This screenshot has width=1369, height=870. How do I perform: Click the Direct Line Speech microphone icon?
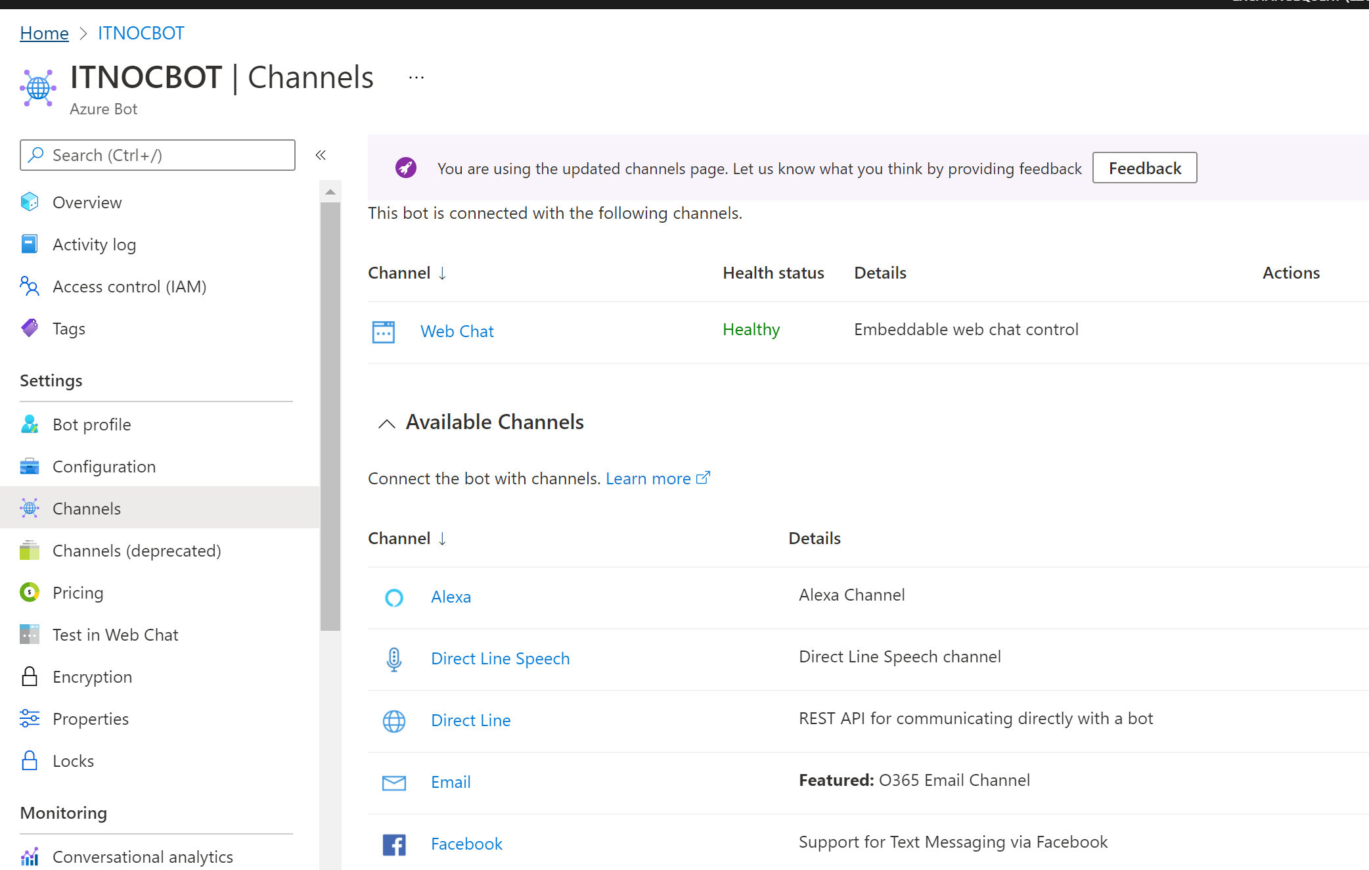pos(393,659)
